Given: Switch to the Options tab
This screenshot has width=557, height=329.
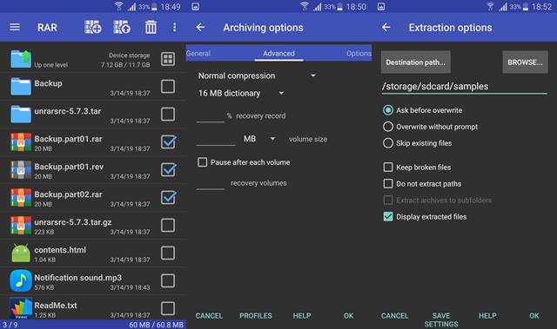Looking at the screenshot, I should (359, 54).
